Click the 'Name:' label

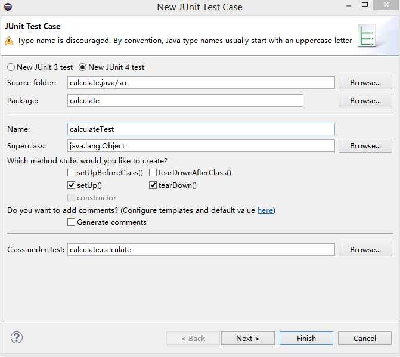[18, 129]
